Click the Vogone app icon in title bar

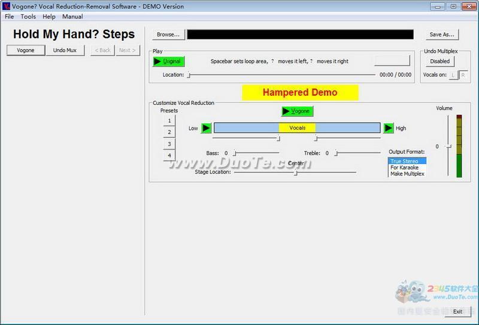(x=6, y=6)
